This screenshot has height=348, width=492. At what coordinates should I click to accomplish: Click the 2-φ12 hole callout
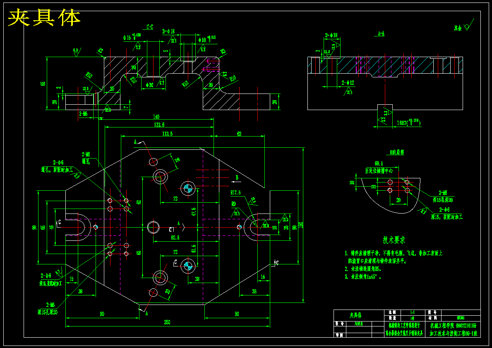tap(348, 83)
